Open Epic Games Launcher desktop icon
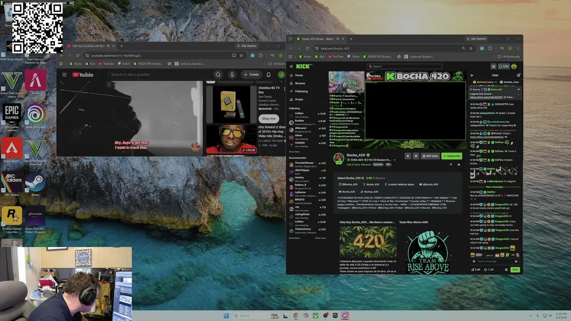 click(12, 117)
